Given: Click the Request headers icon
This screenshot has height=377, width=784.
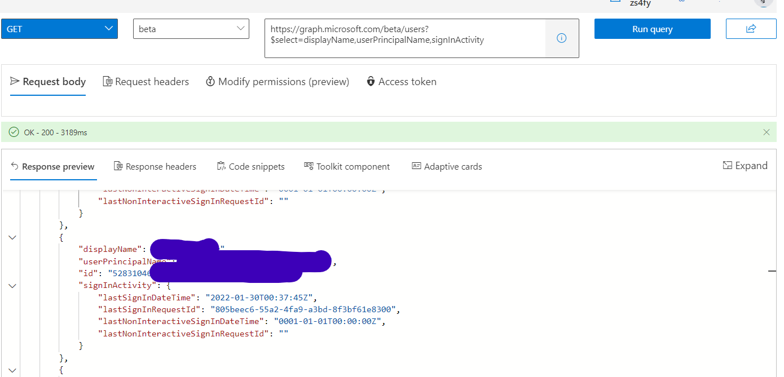Looking at the screenshot, I should 107,81.
